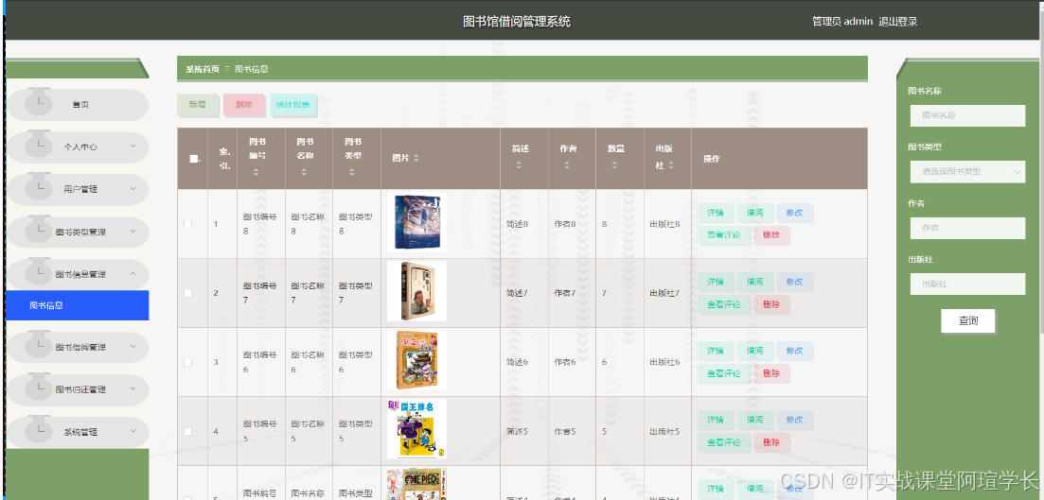Check the row 1 checkbox for 图书编号8

point(187,224)
